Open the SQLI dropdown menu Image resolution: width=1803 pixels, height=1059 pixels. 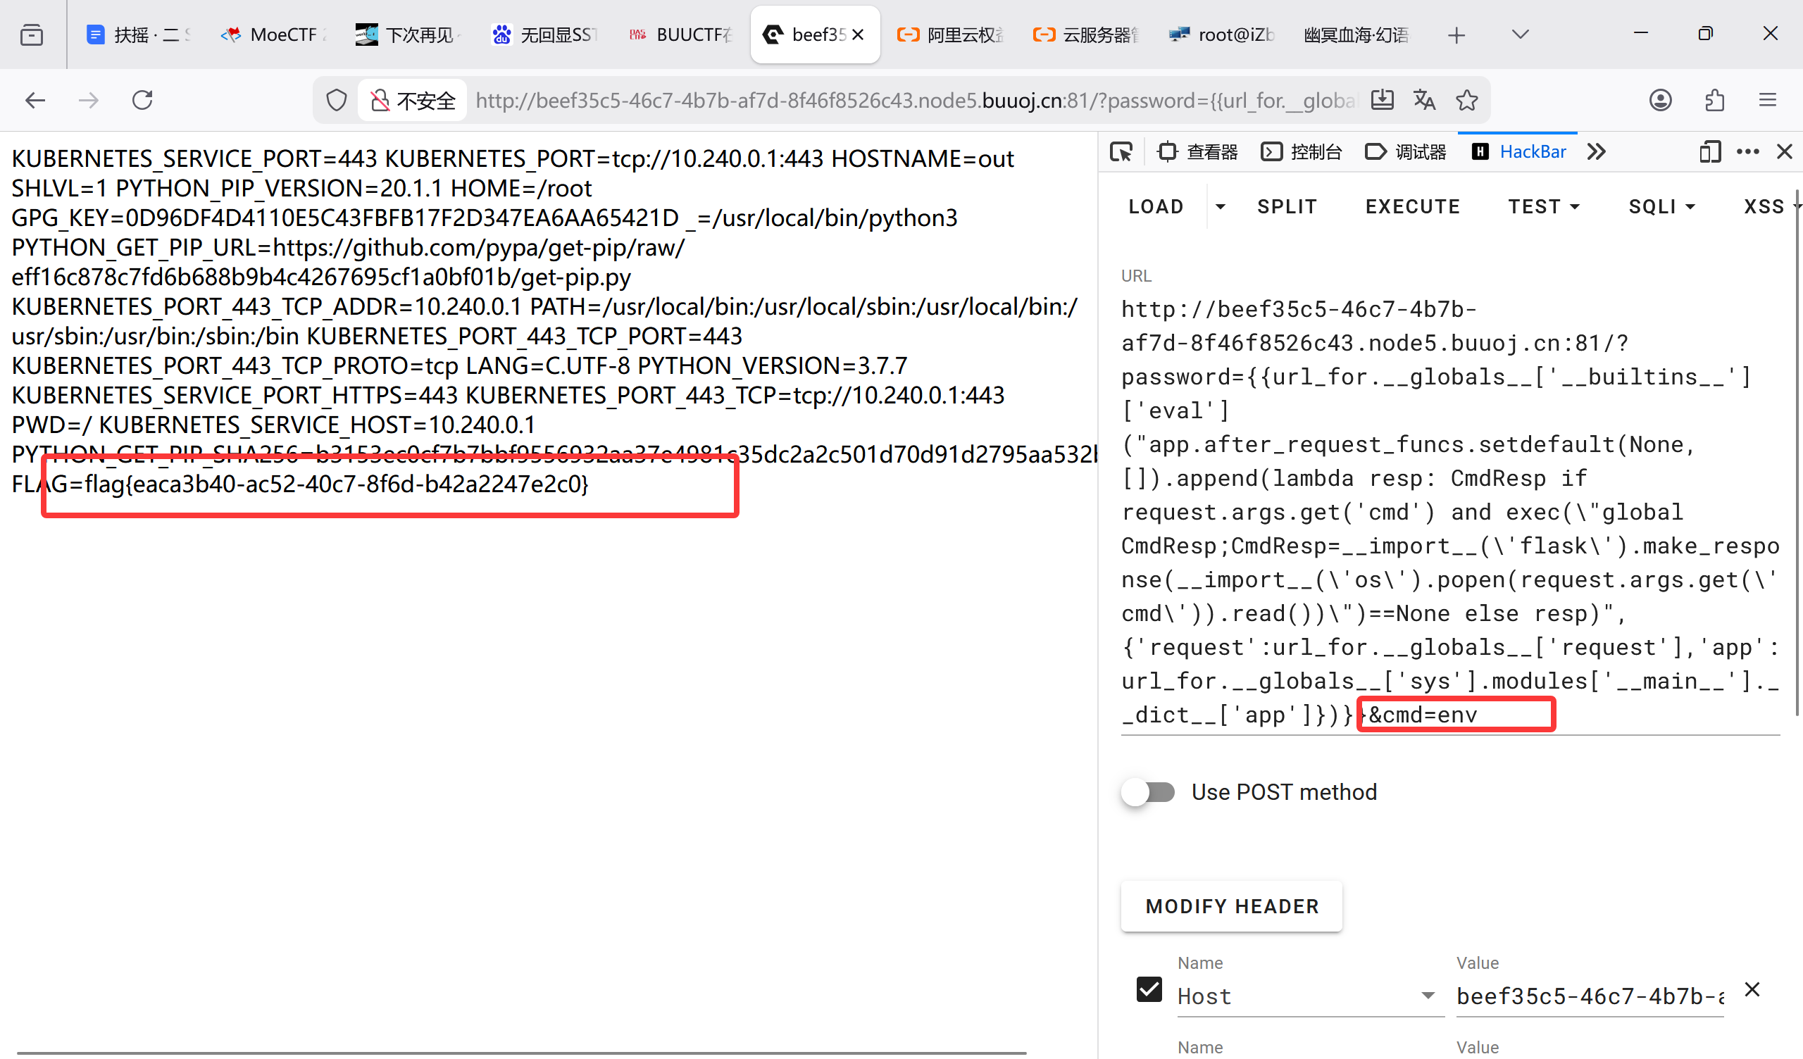click(1661, 207)
